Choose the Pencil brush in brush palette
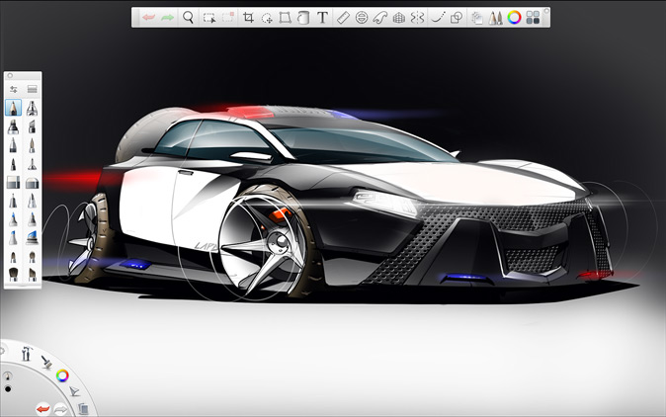Viewport: 666px width, 417px height. click(15, 107)
